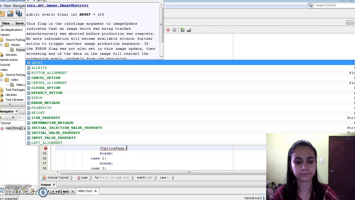This screenshot has height=200, width=355.
Task: Collapse the video package node
Action: click(x=1, y=80)
